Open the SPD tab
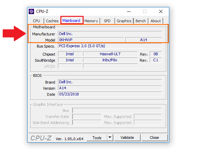This screenshot has height=151, width=206. (107, 21)
